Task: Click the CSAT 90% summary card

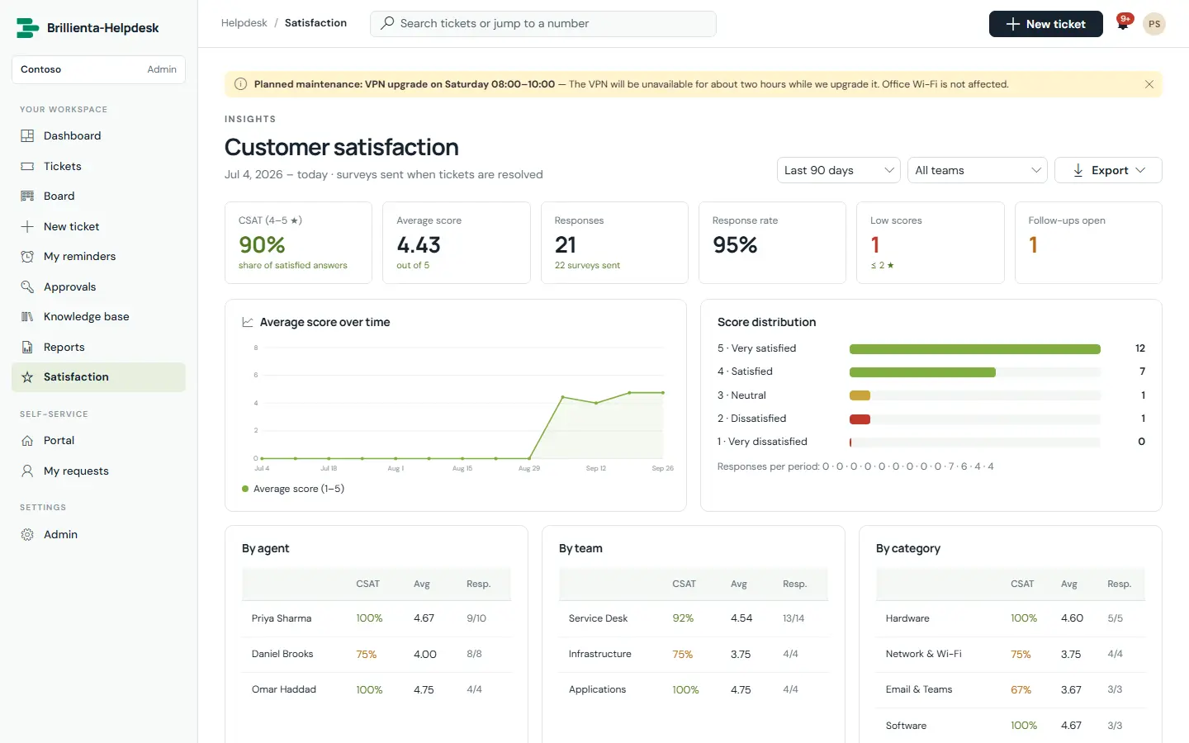Action: [298, 243]
